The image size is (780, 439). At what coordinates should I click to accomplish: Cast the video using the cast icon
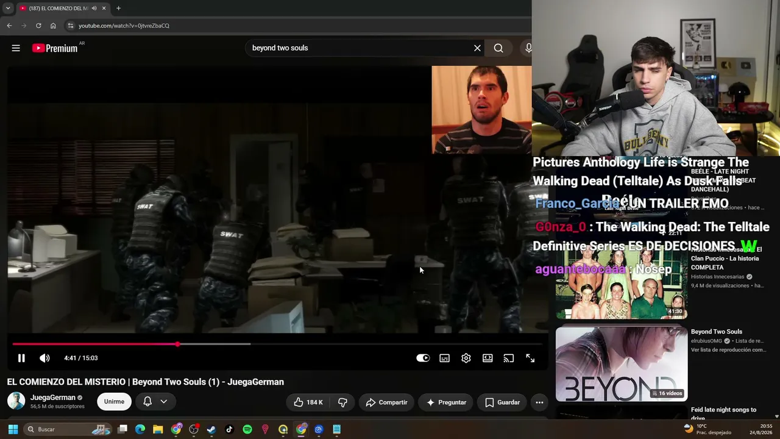(x=509, y=358)
